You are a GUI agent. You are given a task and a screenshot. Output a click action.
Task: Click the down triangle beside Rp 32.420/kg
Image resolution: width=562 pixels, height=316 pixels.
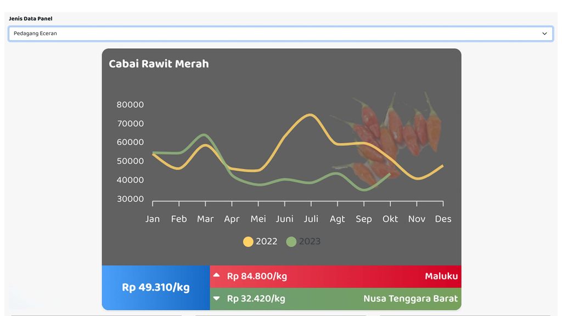(x=217, y=299)
